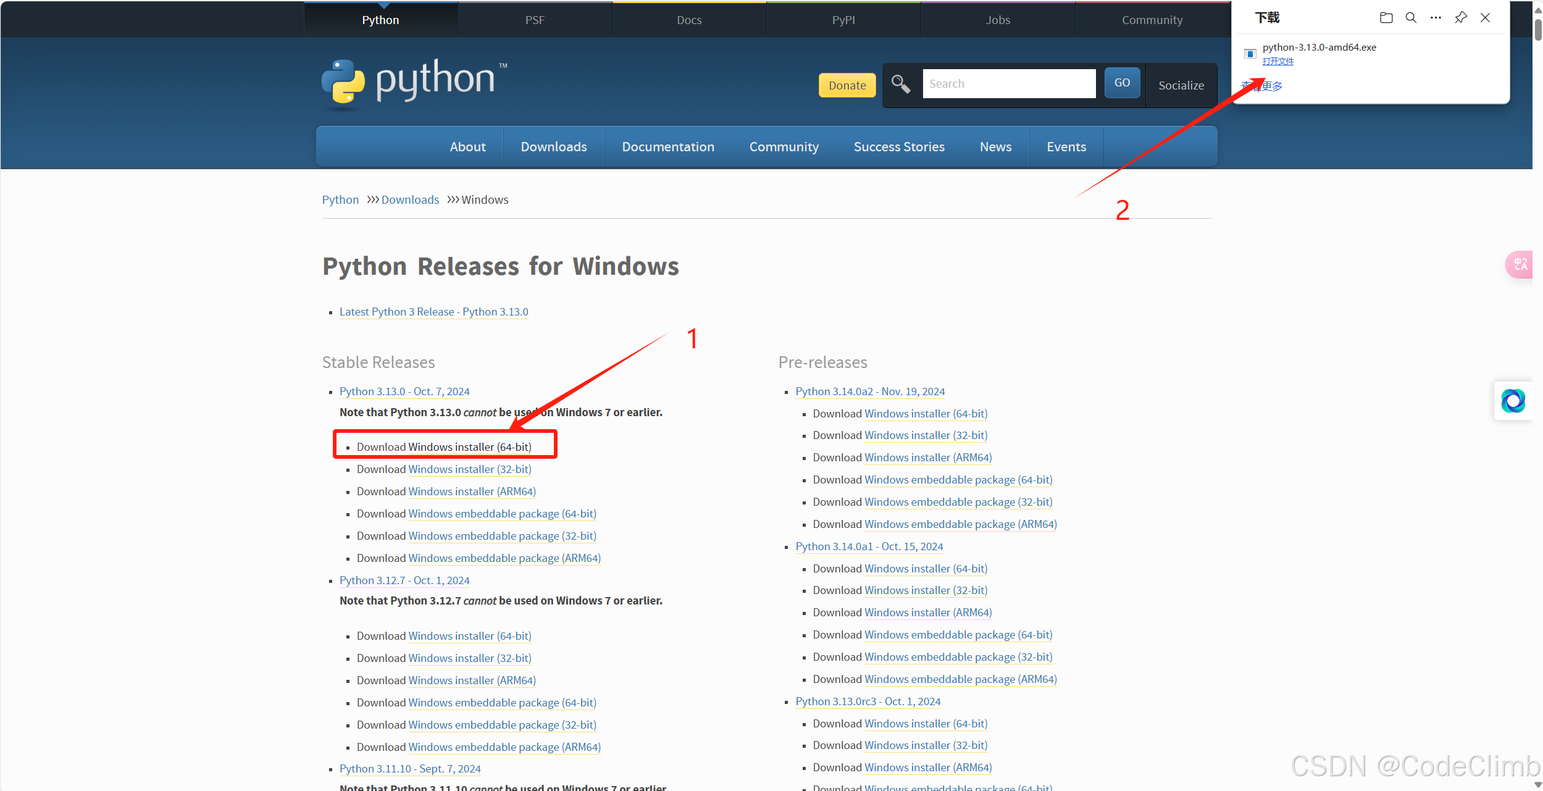Open the downloads panel more options ellipsis
Image resolution: width=1543 pixels, height=791 pixels.
[x=1436, y=18]
